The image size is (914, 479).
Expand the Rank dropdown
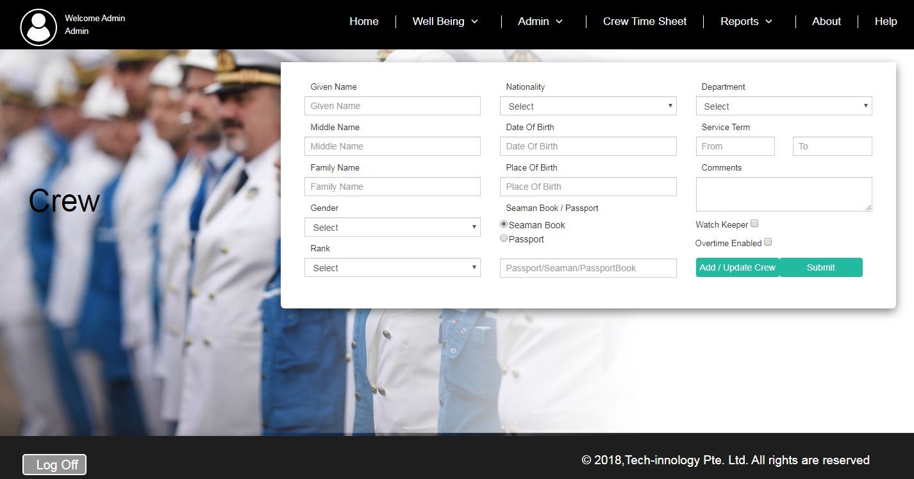pyautogui.click(x=392, y=268)
